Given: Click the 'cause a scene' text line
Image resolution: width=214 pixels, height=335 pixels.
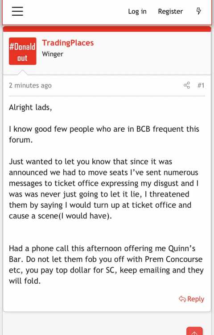Looking at the screenshot, I should [60, 216].
